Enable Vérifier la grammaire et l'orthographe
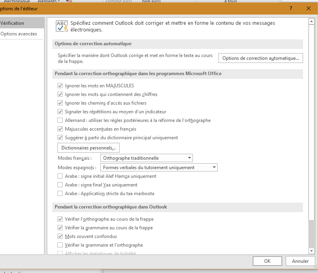This screenshot has width=318, height=273. point(60,245)
